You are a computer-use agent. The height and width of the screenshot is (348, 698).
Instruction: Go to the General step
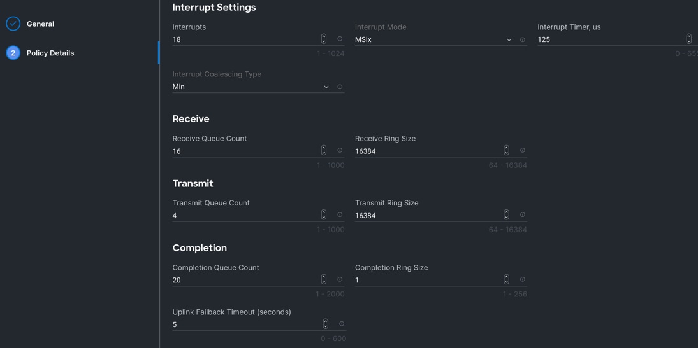(x=40, y=24)
